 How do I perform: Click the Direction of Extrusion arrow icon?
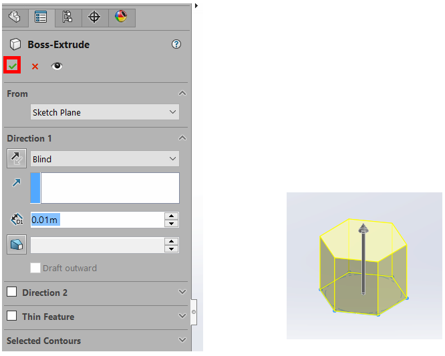pos(17,182)
